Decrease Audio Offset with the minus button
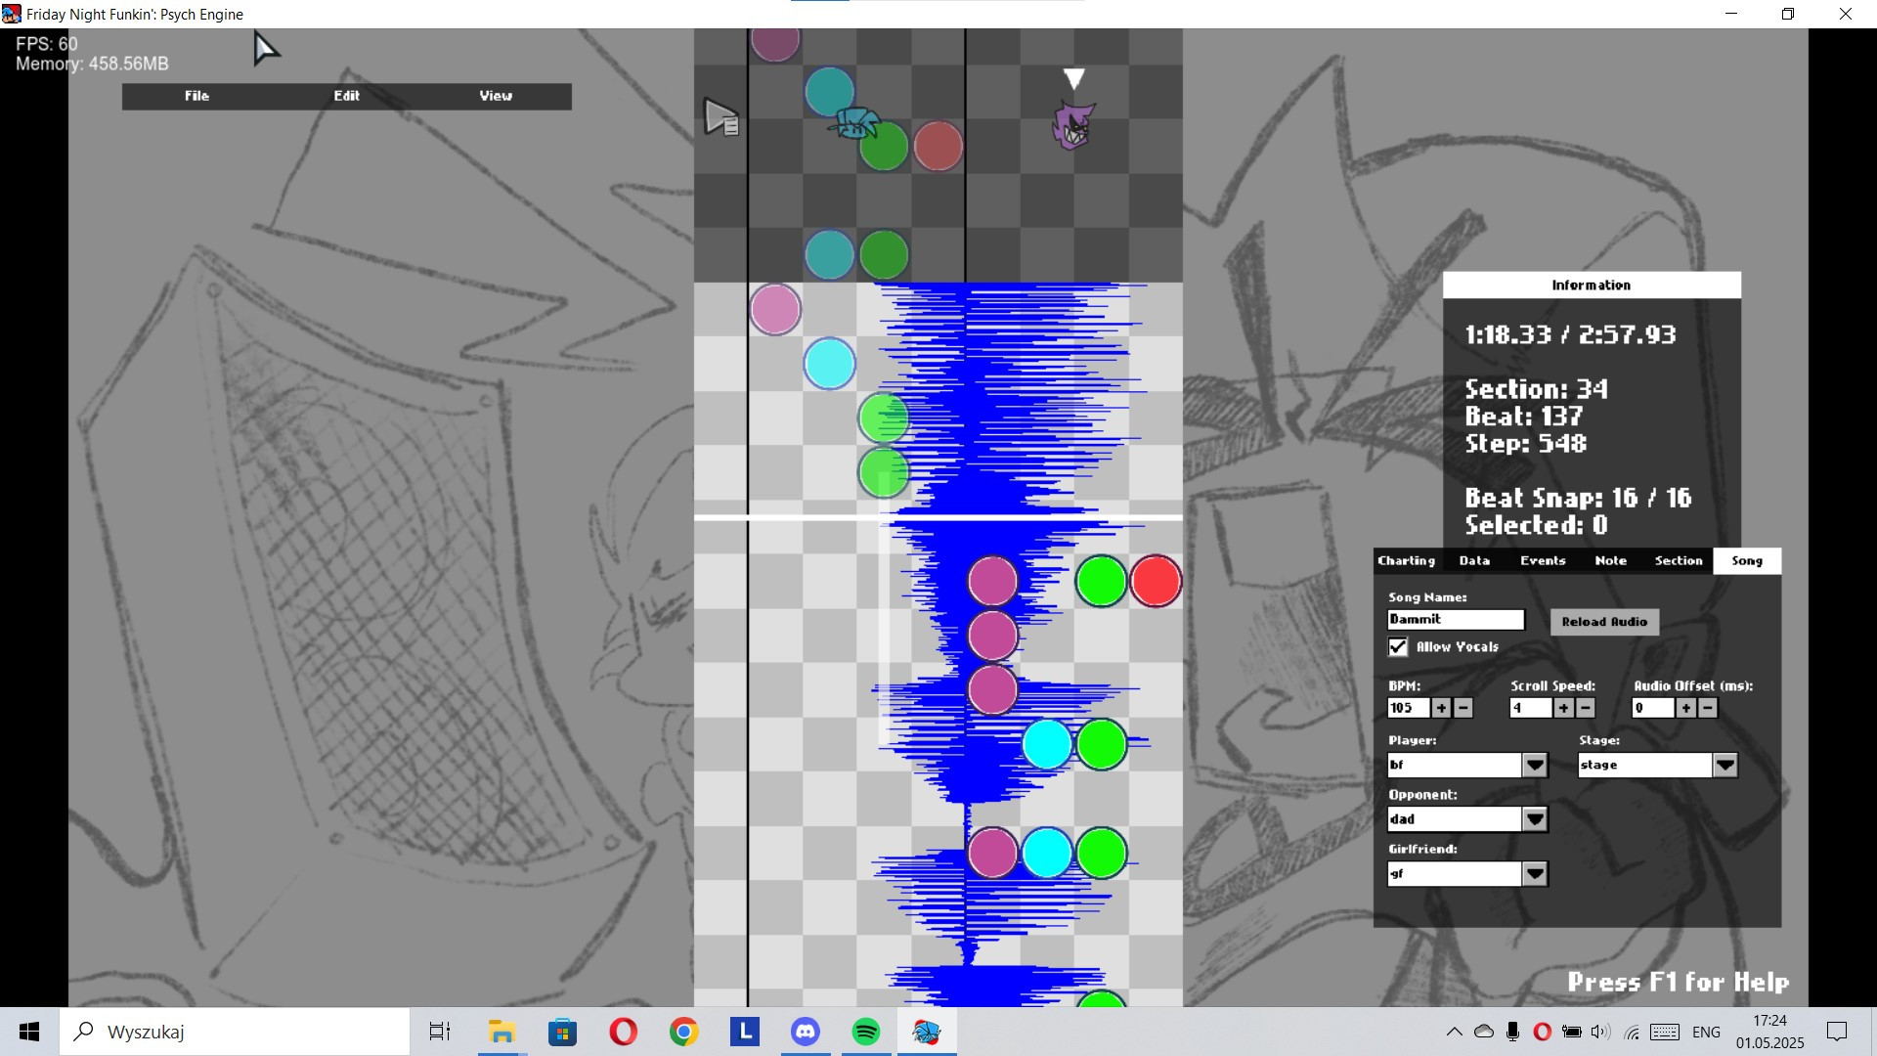Image resolution: width=1877 pixels, height=1056 pixels. 1708,708
